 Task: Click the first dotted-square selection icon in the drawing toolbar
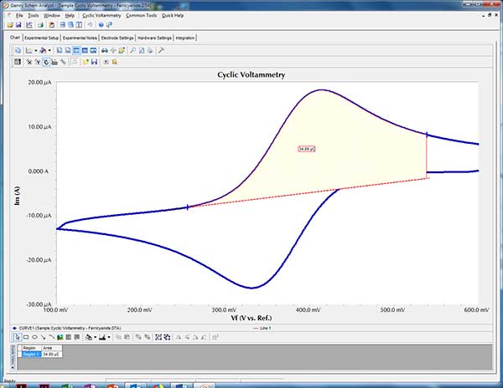(x=158, y=337)
